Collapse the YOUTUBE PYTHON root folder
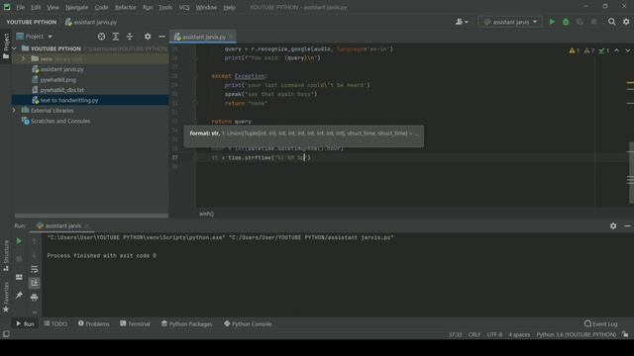Screen dimensions: 634x356 [x=14, y=48]
